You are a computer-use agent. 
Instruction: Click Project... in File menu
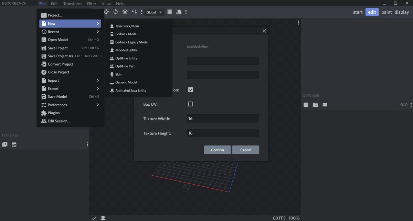pos(70,15)
